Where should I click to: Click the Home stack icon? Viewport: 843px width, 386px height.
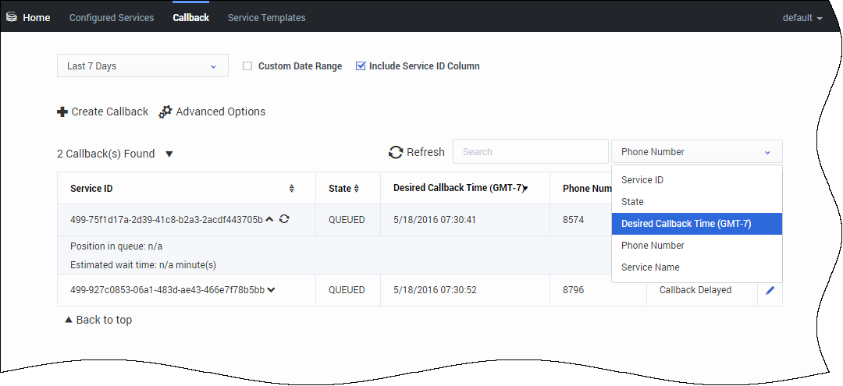click(12, 17)
